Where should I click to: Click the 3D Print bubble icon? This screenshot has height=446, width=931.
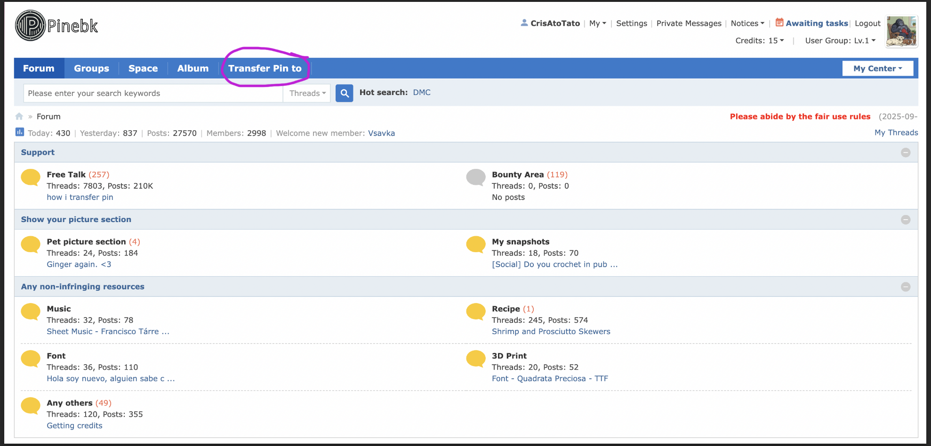click(x=476, y=359)
